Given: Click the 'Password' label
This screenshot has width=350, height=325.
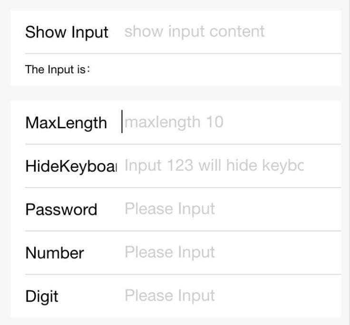Looking at the screenshot, I should (61, 210).
